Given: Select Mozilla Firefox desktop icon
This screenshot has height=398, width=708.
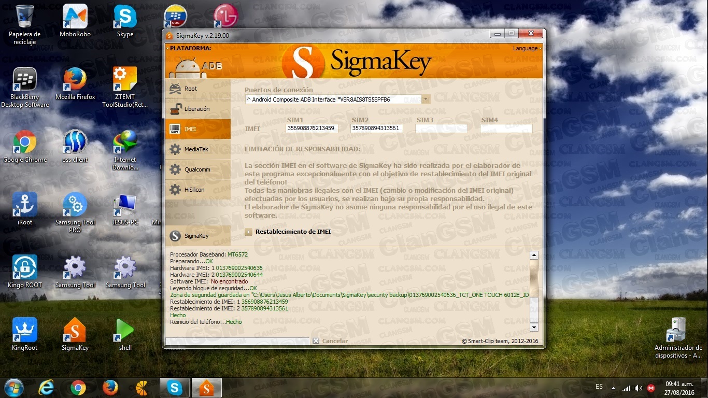Looking at the screenshot, I should tap(75, 84).
